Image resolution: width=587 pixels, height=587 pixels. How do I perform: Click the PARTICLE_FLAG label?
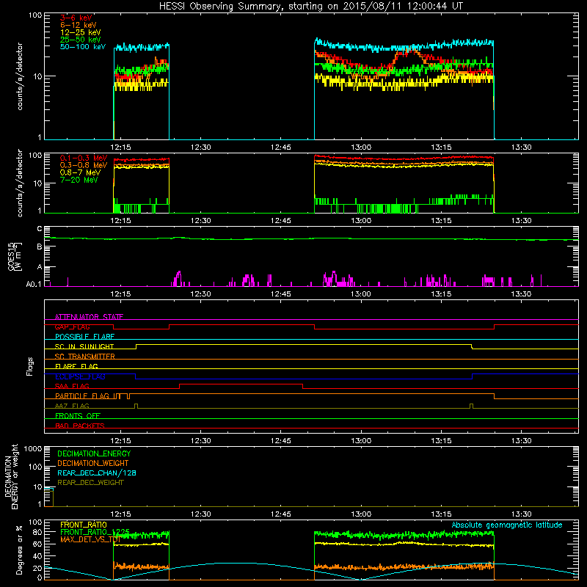(82, 396)
